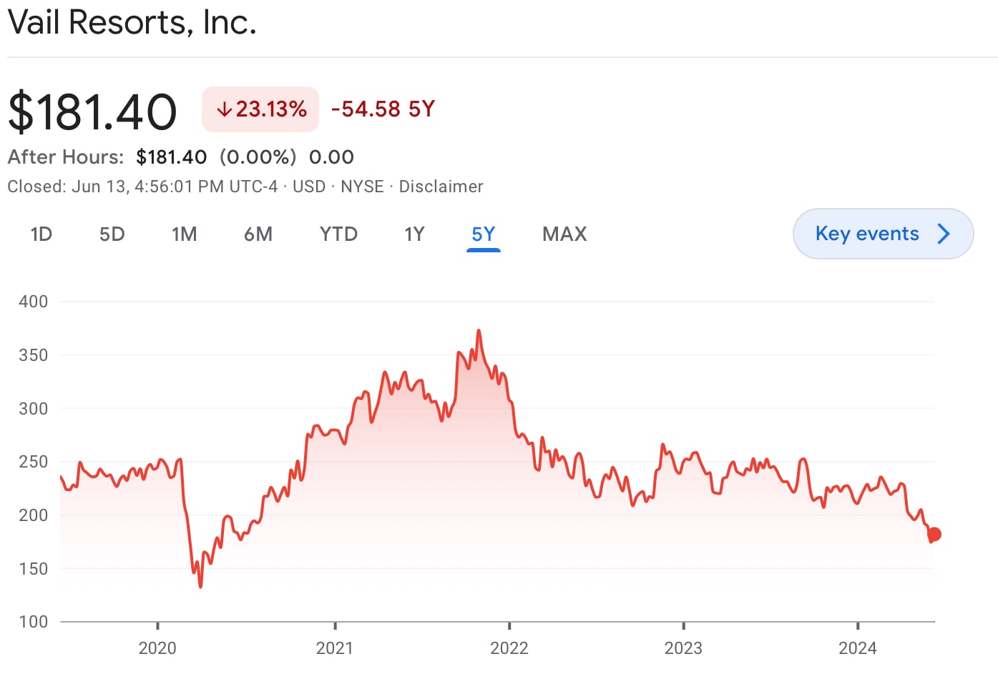Show the MAX range chart
The width and height of the screenshot is (998, 679).
(x=564, y=234)
